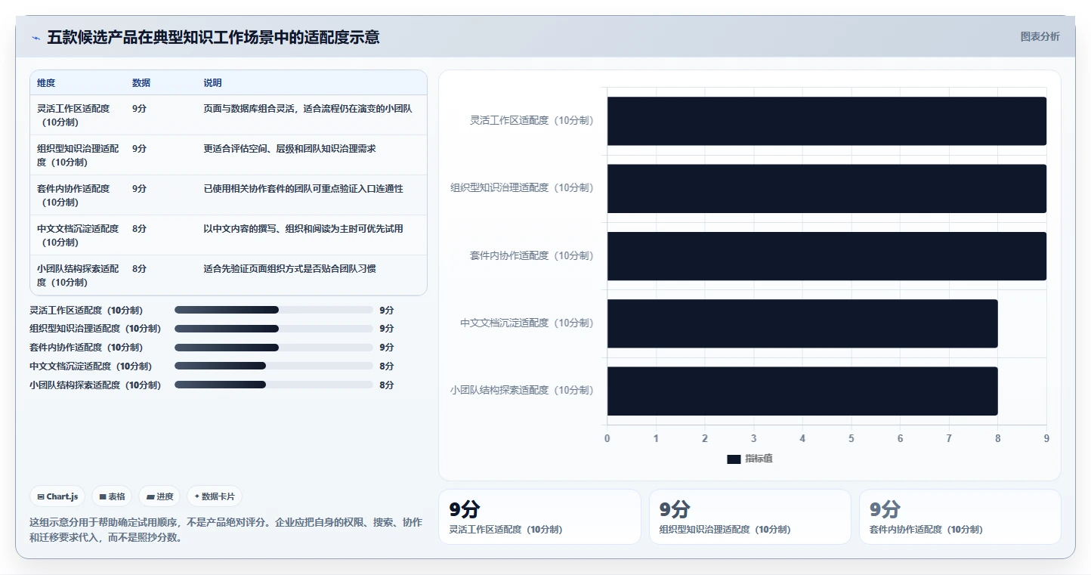The width and height of the screenshot is (1091, 575).
Task: Select the 进度 chip
Action: [159, 496]
